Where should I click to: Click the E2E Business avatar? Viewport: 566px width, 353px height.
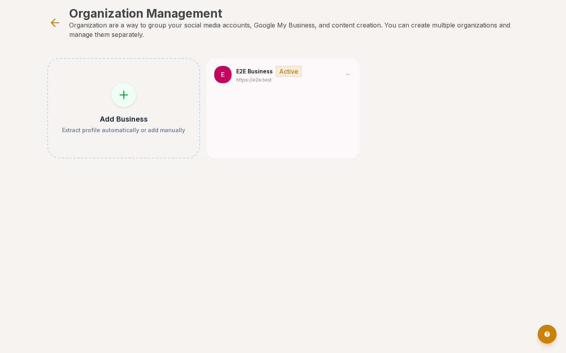tap(223, 75)
